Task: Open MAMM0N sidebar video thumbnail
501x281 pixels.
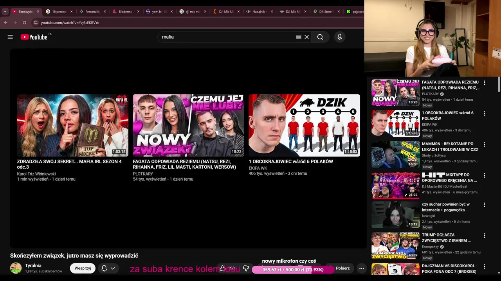Action: (x=395, y=154)
